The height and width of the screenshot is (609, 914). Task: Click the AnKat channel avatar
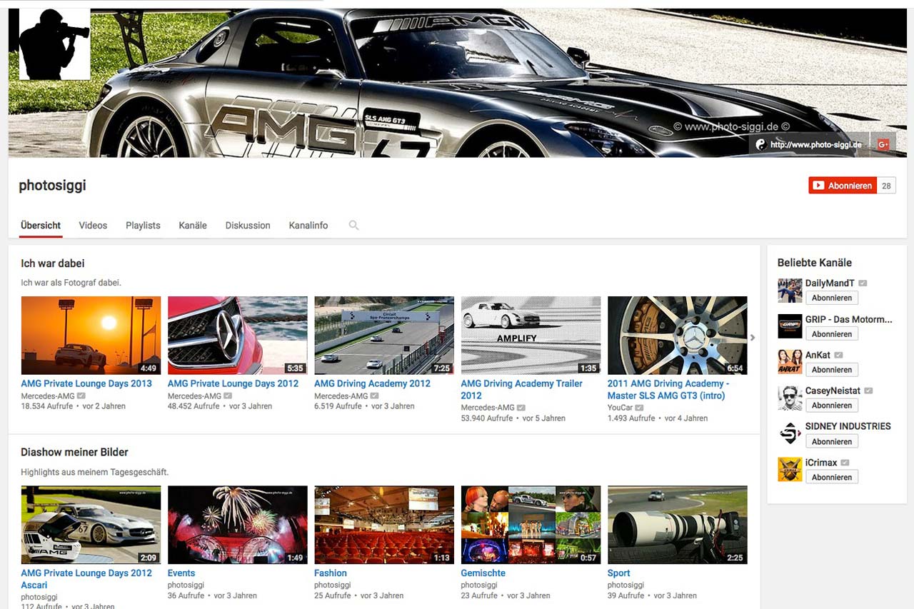click(790, 362)
